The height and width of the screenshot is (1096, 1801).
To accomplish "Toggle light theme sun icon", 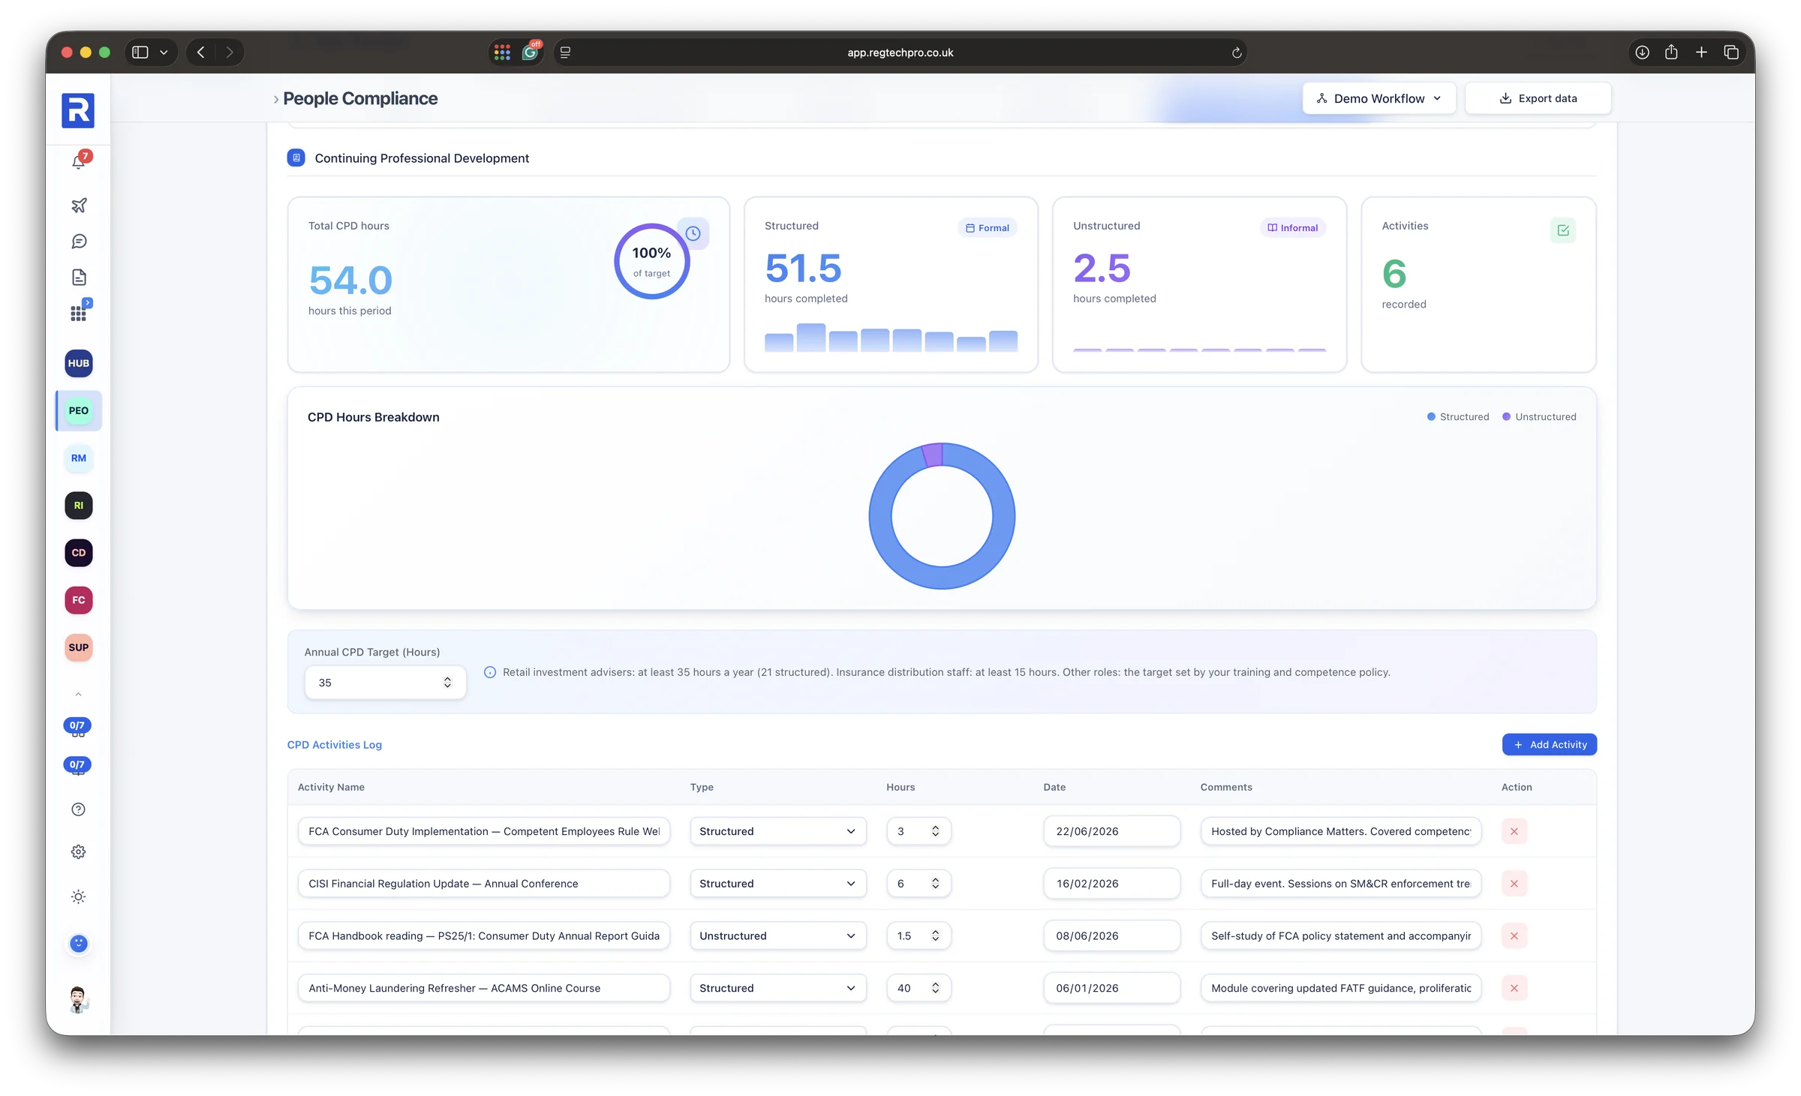I will tap(79, 897).
